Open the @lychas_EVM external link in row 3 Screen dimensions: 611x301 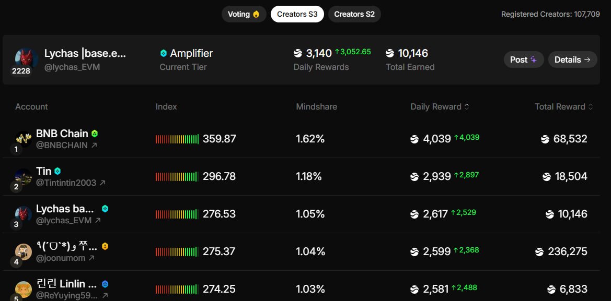98,221
